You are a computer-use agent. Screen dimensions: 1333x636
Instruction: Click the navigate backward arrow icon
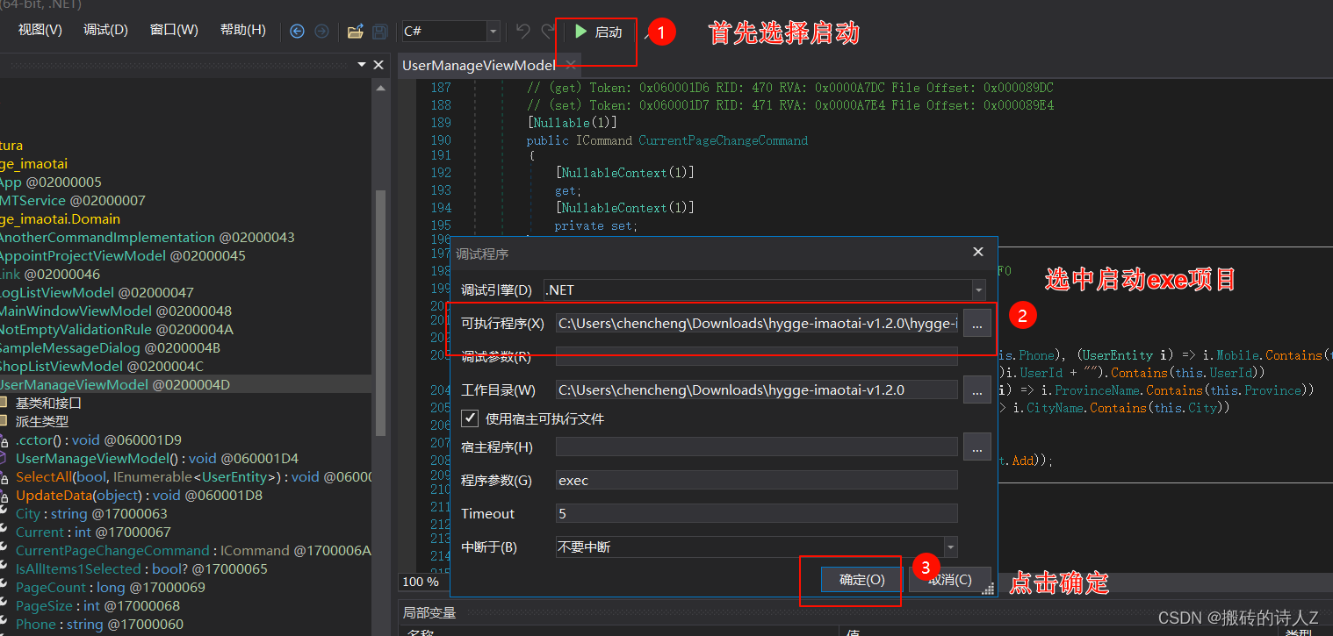tap(297, 32)
